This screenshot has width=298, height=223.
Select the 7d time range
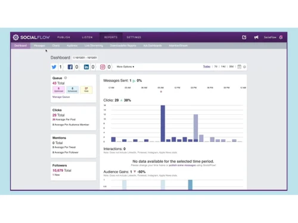pos(216,67)
